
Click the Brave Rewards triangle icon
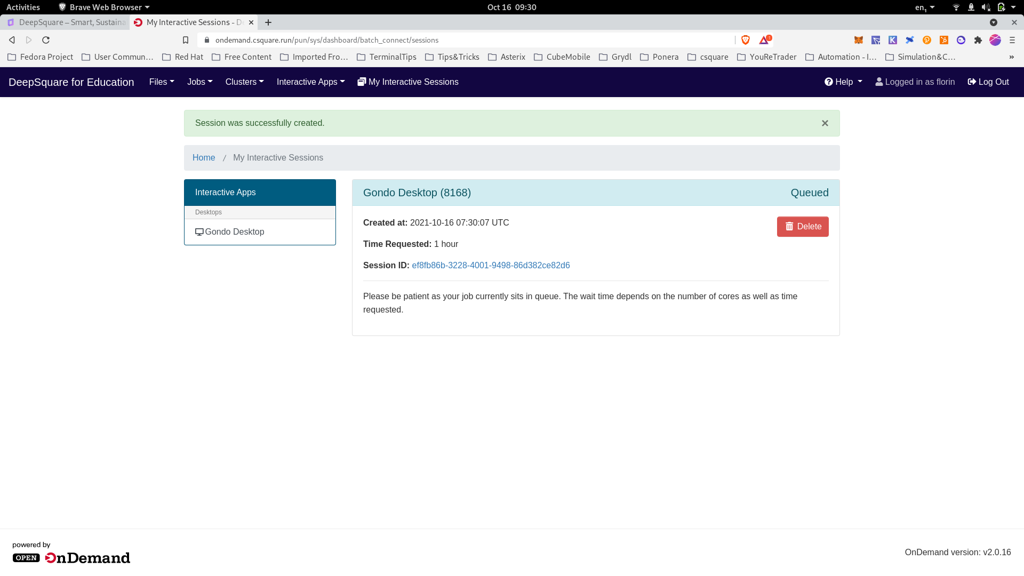coord(764,40)
